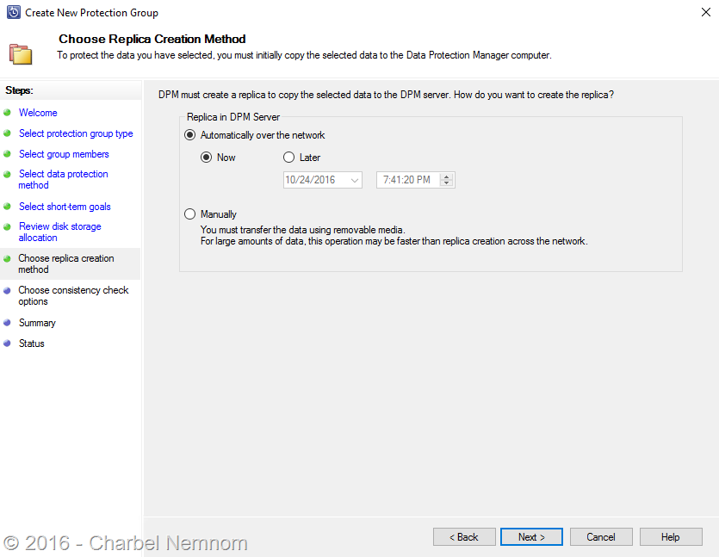
Task: Proceed with the 'Next >' button
Action: click(x=531, y=537)
